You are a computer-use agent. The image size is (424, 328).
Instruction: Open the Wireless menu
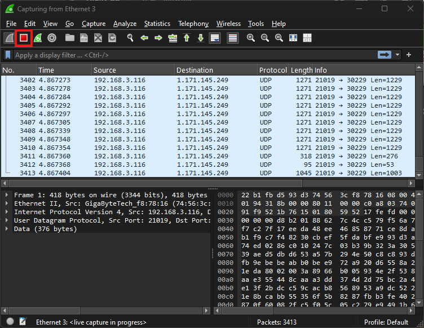click(228, 24)
